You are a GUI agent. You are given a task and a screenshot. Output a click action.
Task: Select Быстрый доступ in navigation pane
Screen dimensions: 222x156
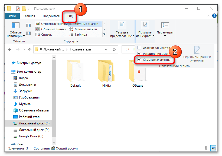coord(27,63)
